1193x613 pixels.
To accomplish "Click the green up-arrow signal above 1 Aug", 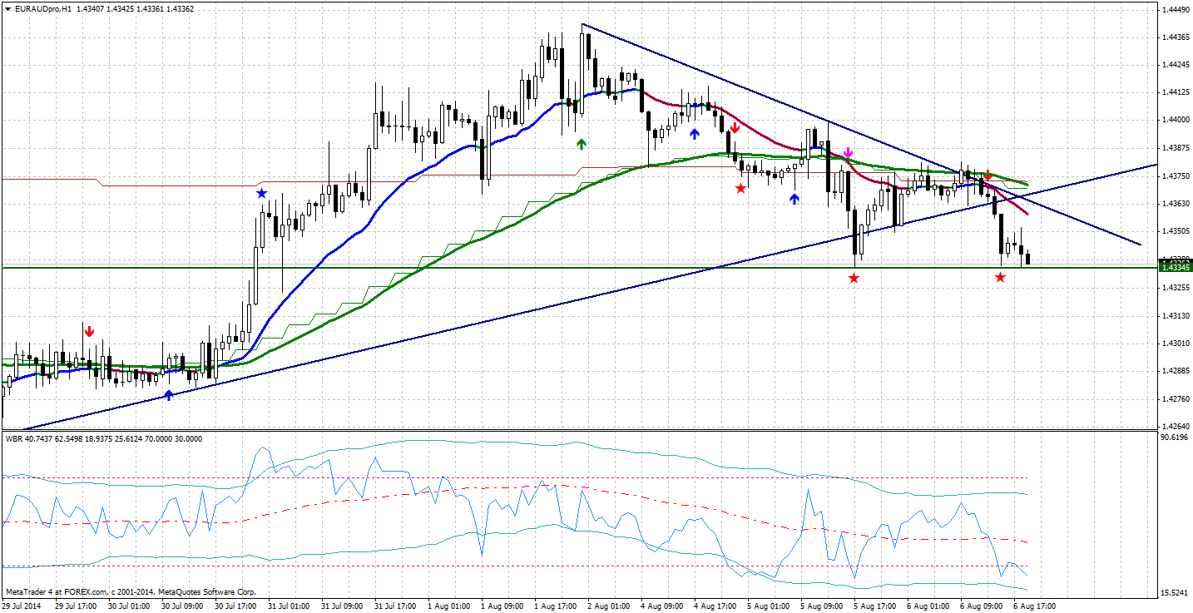I will [x=580, y=143].
